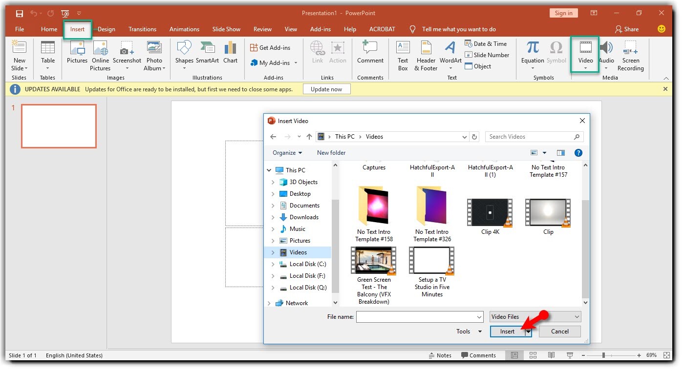Click the Back arrow in Insert Video dialog
685x373 pixels.
[x=274, y=137]
